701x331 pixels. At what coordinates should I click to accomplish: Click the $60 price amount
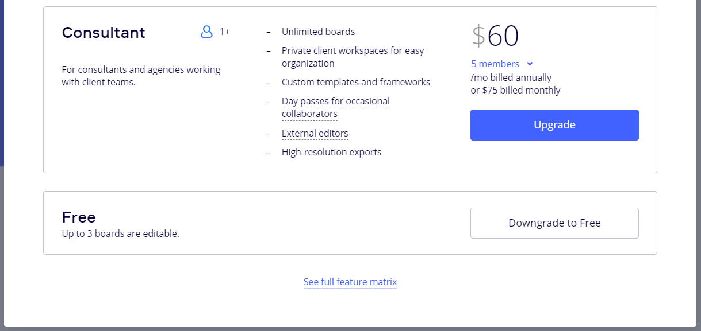[495, 37]
